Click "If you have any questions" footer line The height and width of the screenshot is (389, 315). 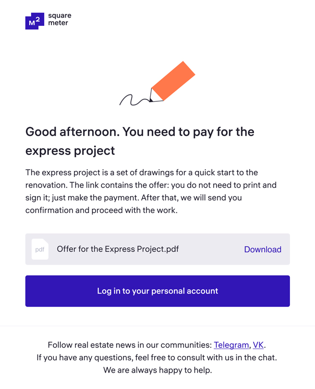157,357
